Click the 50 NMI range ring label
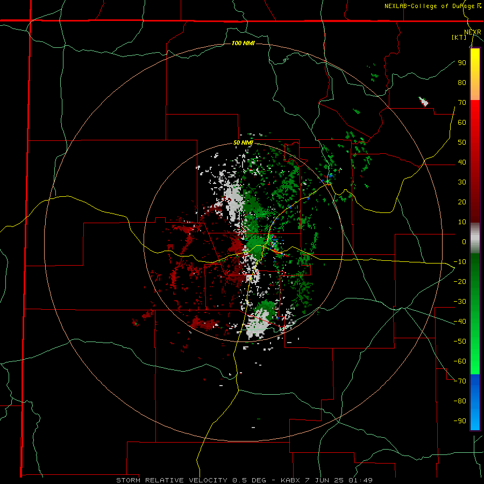 (x=243, y=143)
